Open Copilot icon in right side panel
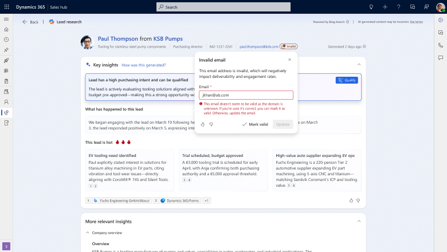The height and width of the screenshot is (252, 447). pos(440,20)
